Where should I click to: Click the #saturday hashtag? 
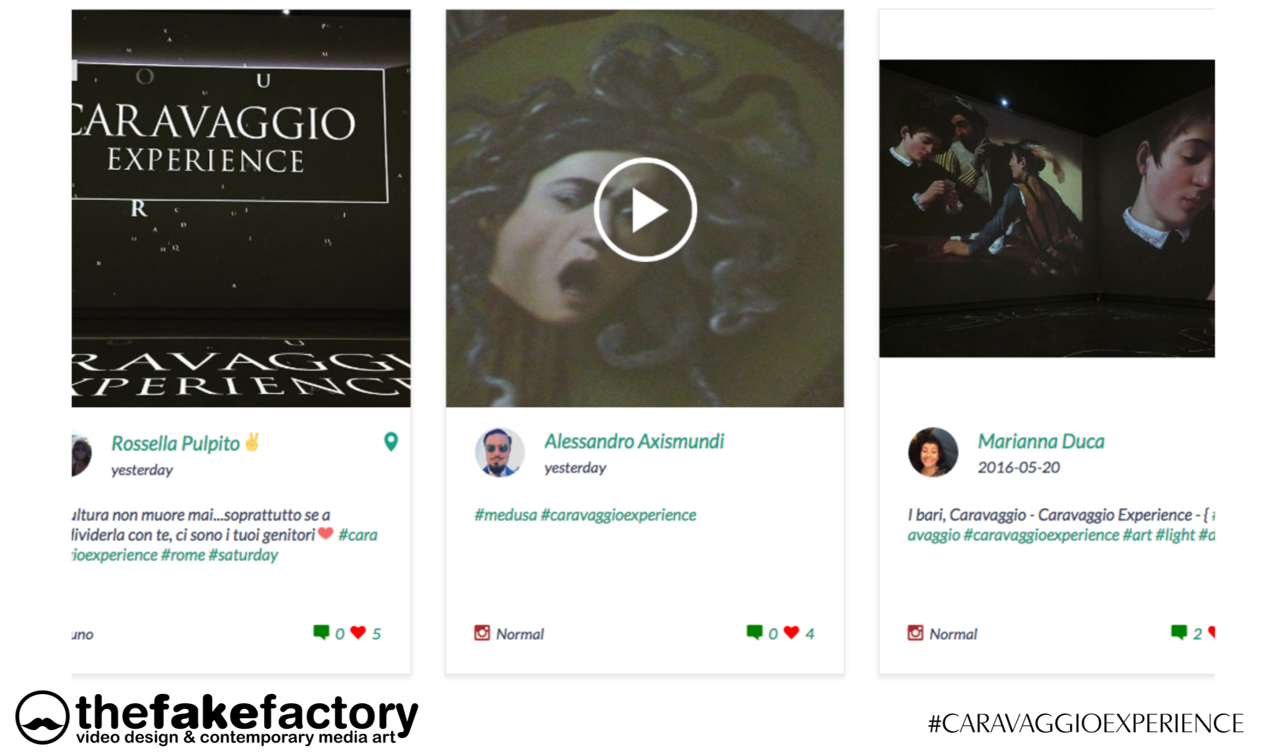[x=244, y=555]
